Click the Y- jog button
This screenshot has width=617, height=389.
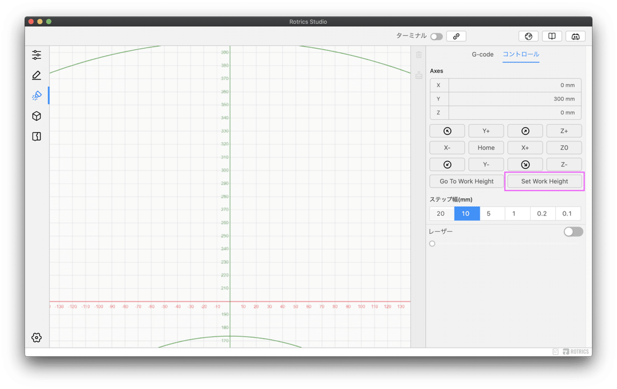(486, 165)
